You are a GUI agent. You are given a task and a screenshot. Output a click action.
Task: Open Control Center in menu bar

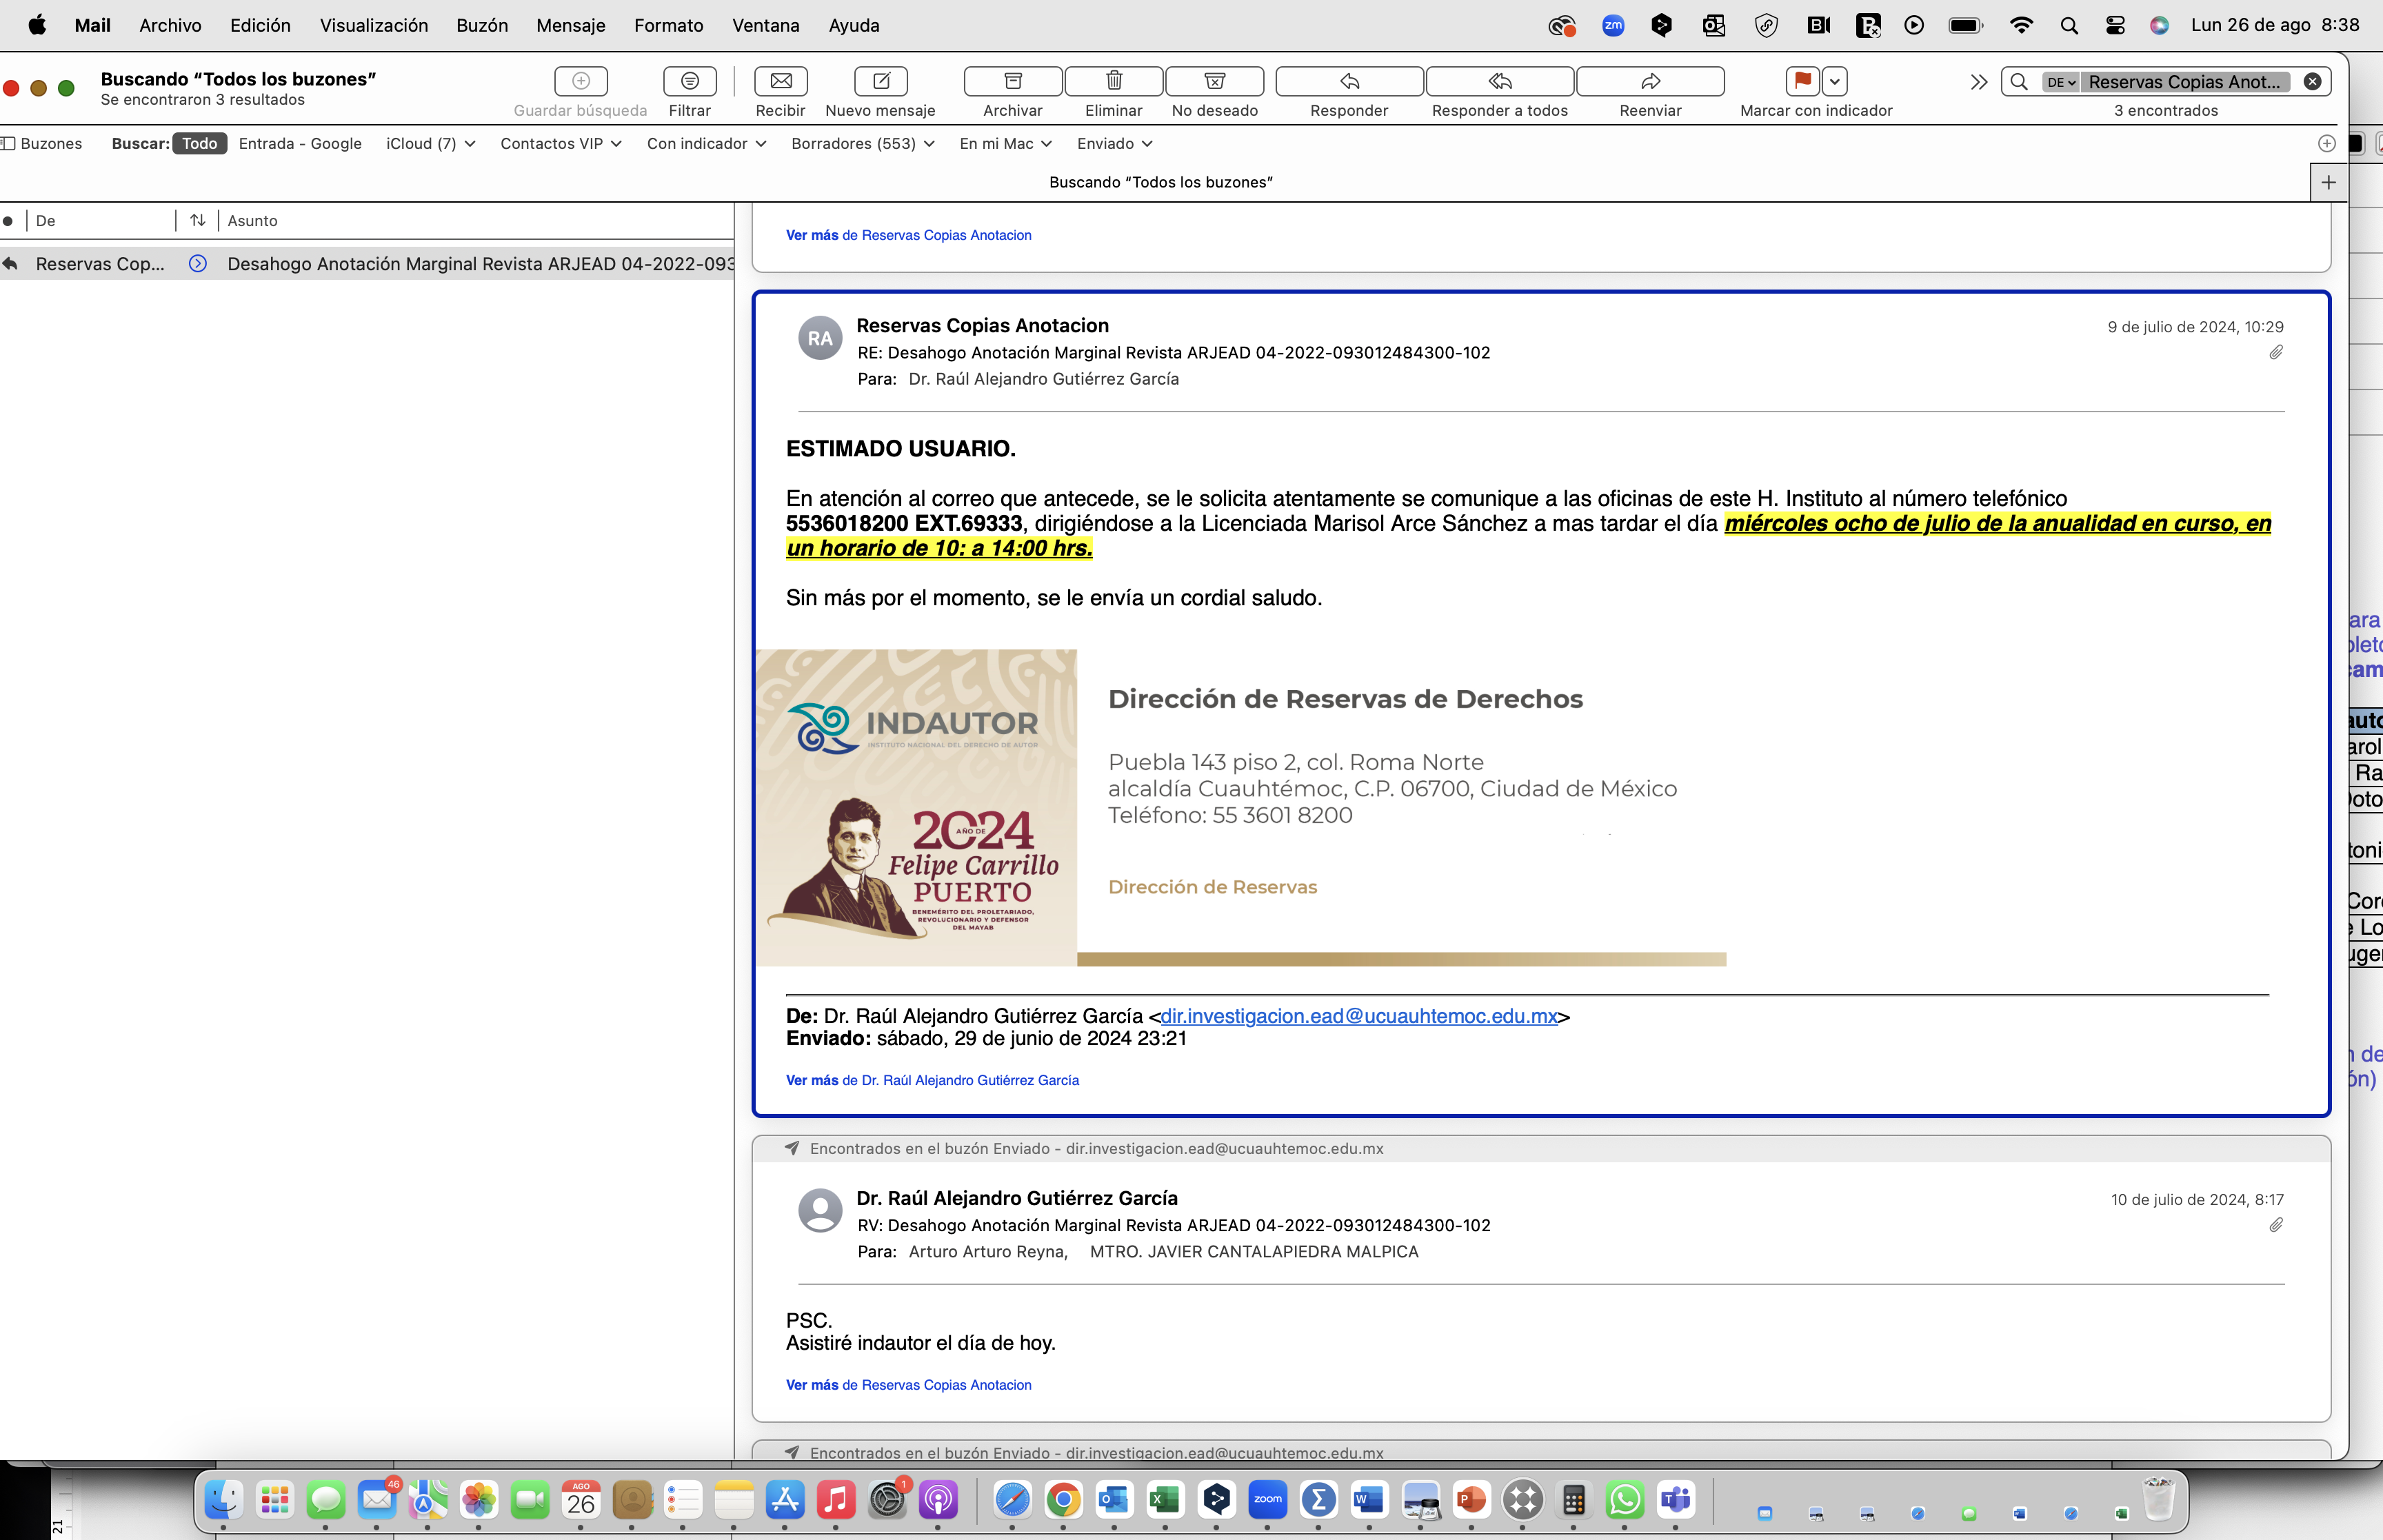(2115, 25)
